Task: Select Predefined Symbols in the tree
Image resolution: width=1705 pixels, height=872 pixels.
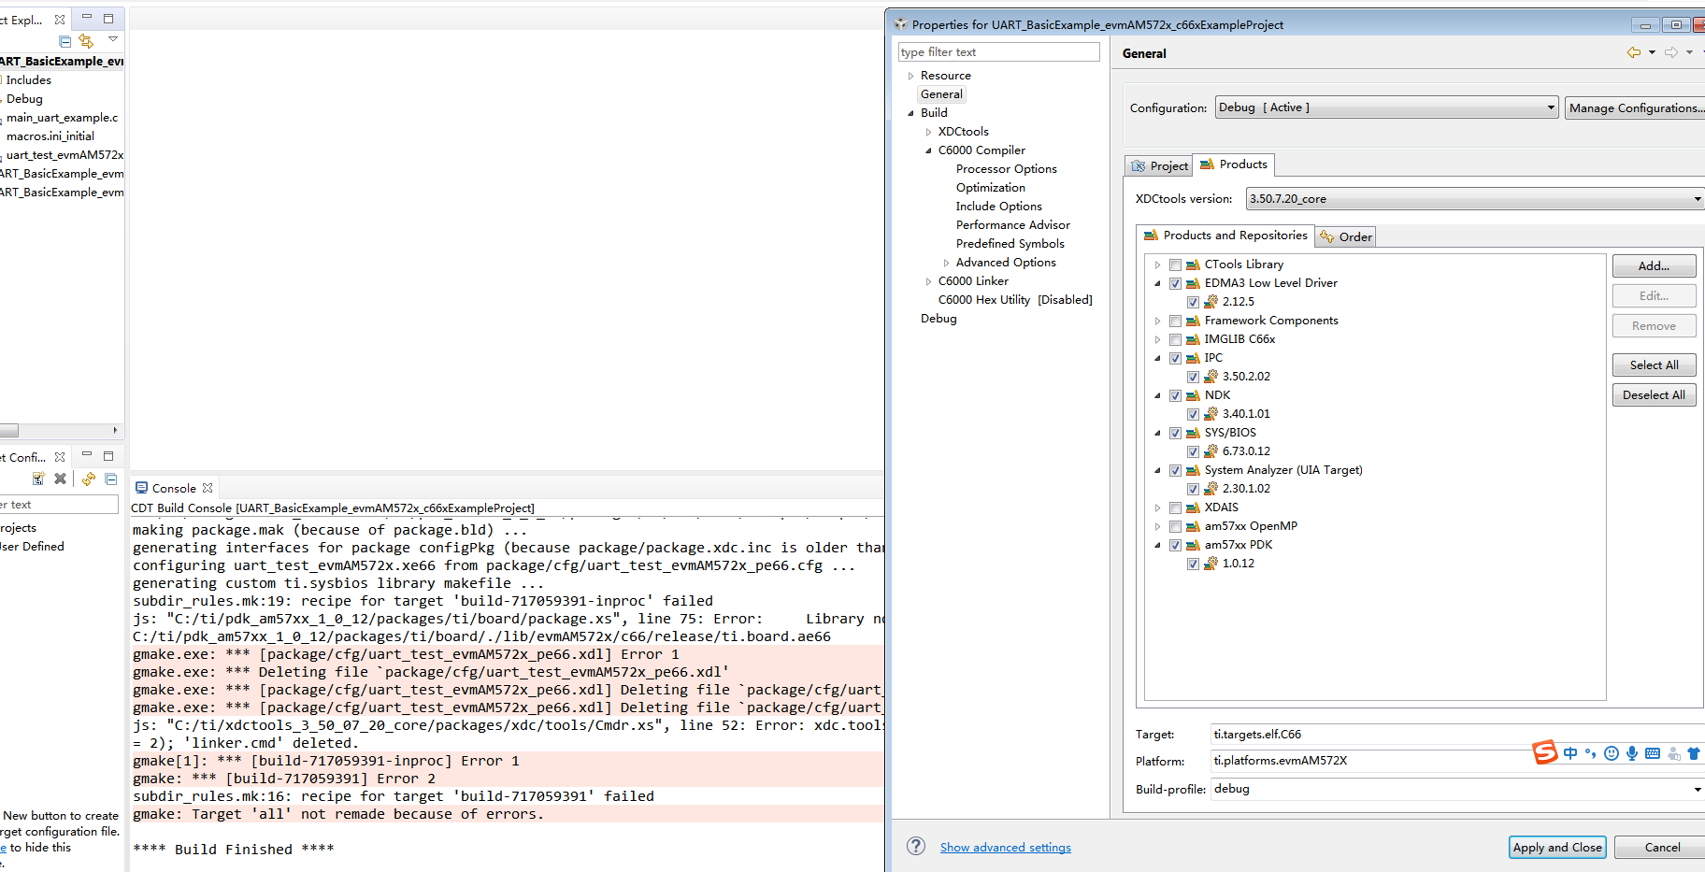Action: tap(1010, 244)
